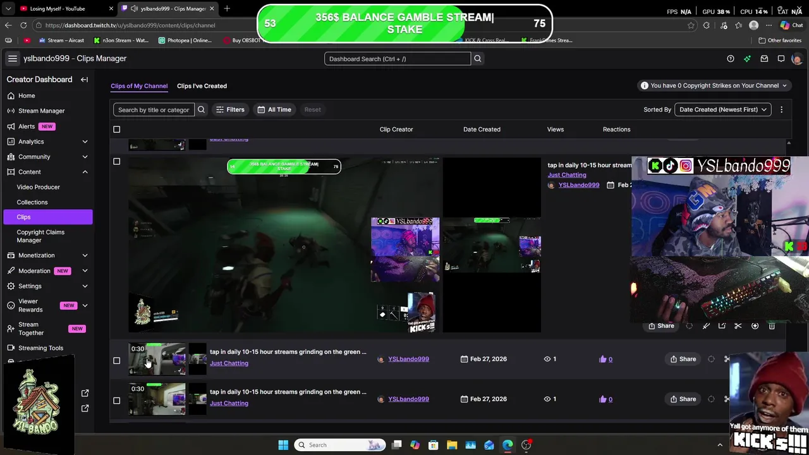Click the Edge icon in the taskbar
This screenshot has height=455, width=809.
(x=508, y=445)
